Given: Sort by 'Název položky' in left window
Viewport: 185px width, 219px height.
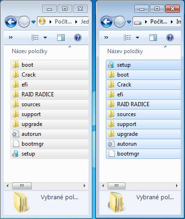Looking at the screenshot, I should point(30,51).
